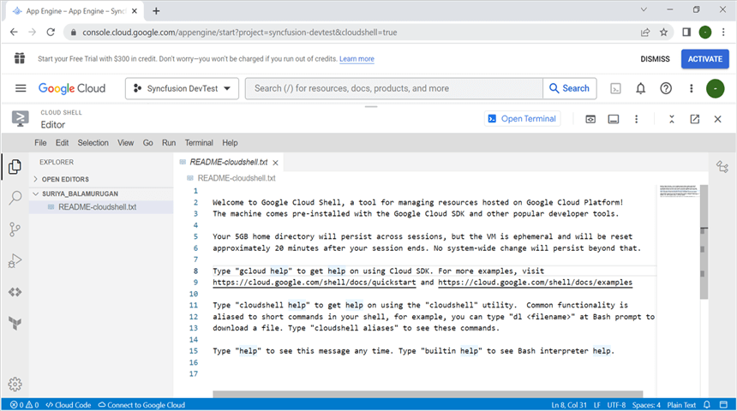
Task: Click the editor vertical scrollbar
Action: pyautogui.click(x=704, y=242)
